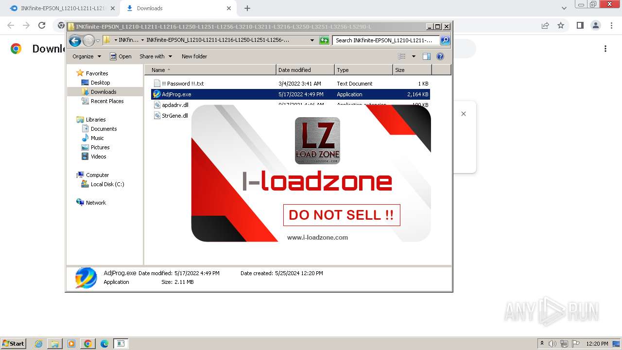Toggle Chrome side panel

[580, 25]
